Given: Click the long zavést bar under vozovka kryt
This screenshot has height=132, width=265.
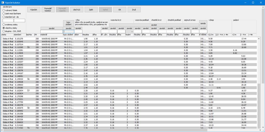Looking at the screenshot, I should (154, 25).
